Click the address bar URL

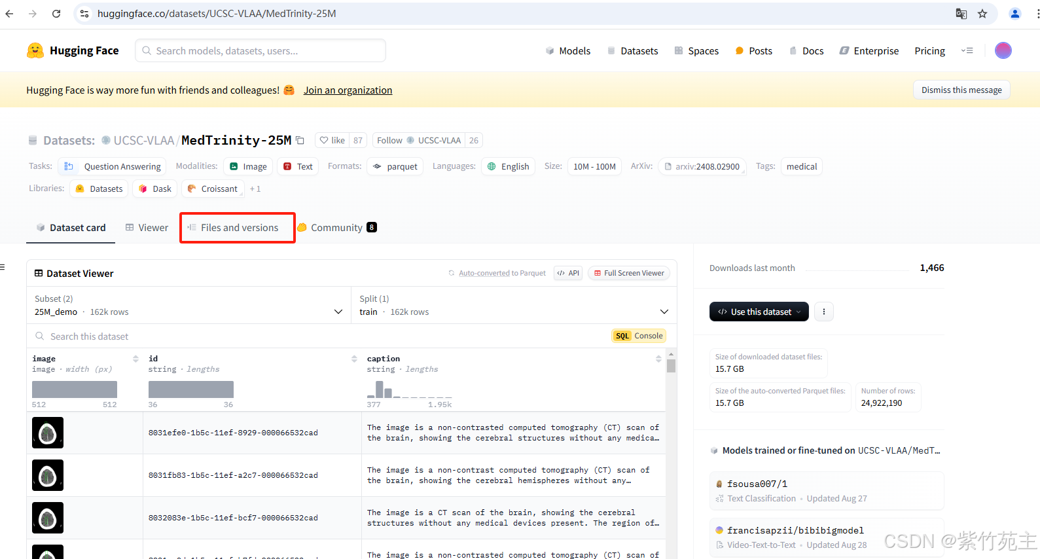click(x=217, y=14)
